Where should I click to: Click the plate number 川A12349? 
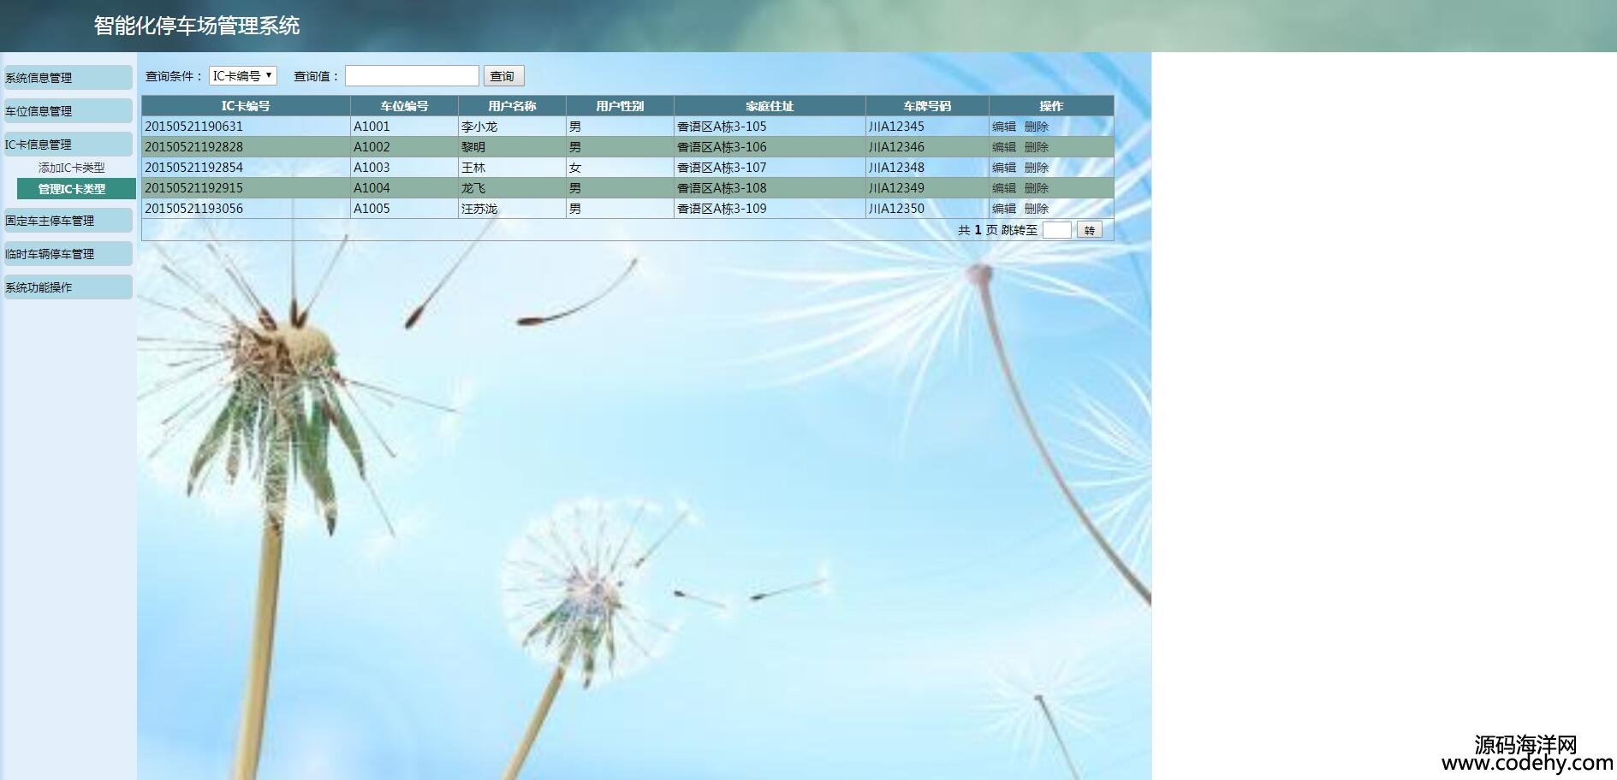(896, 188)
